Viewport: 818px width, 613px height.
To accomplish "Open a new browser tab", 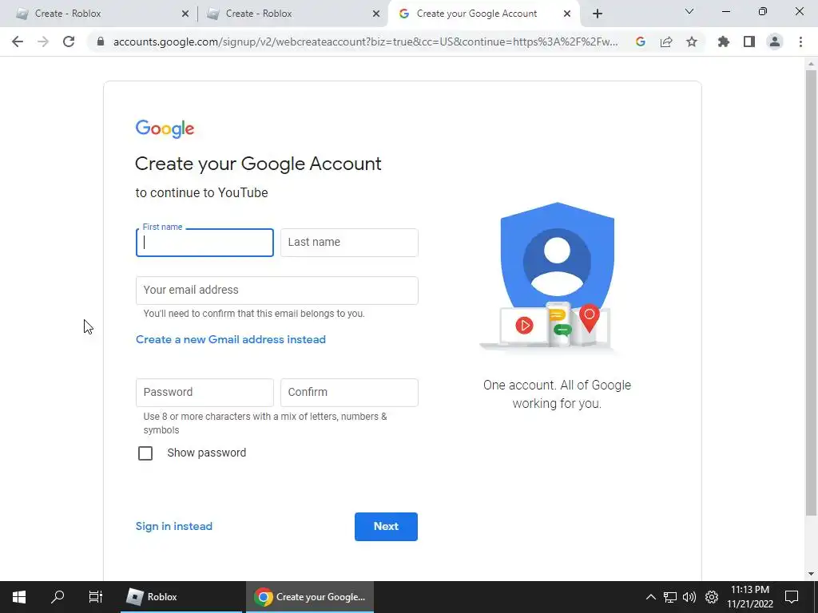I will coord(598,14).
